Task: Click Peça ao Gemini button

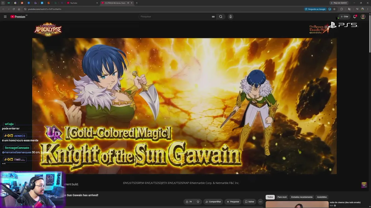Action: click(339, 3)
